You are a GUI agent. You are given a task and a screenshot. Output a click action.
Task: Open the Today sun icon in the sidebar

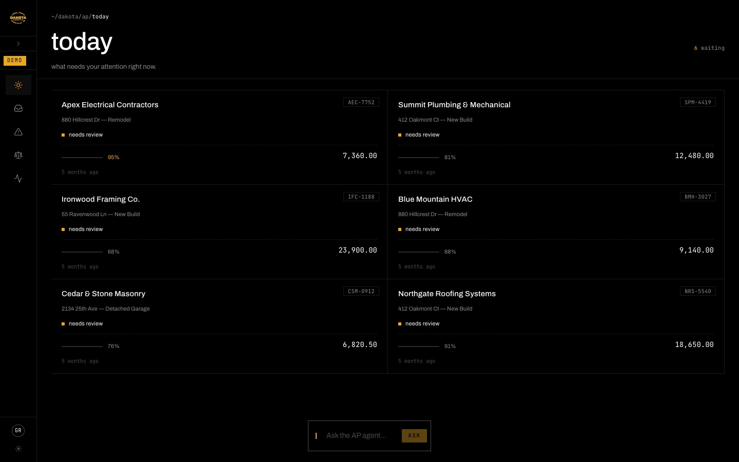click(18, 85)
